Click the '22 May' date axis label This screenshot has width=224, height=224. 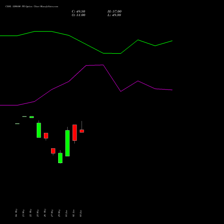click(x=30, y=213)
